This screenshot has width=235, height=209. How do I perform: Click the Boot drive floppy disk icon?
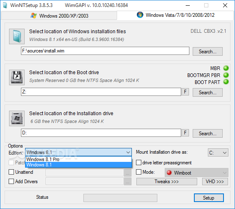[17, 77]
